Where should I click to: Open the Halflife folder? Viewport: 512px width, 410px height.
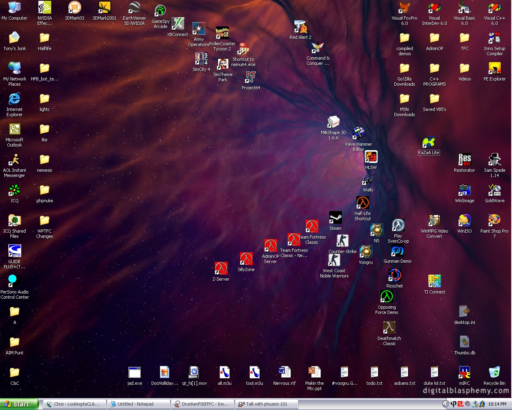click(44, 41)
